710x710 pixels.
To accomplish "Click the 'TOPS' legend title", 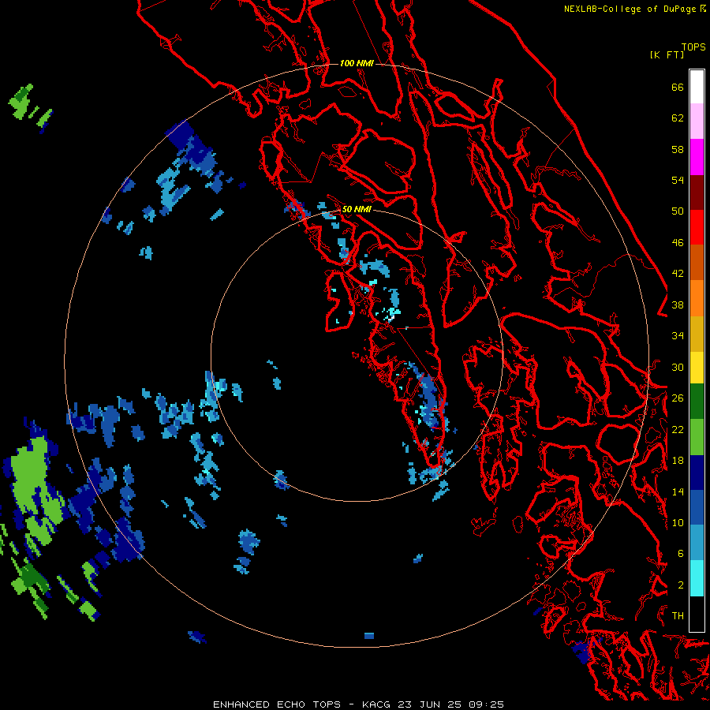I will pos(693,47).
